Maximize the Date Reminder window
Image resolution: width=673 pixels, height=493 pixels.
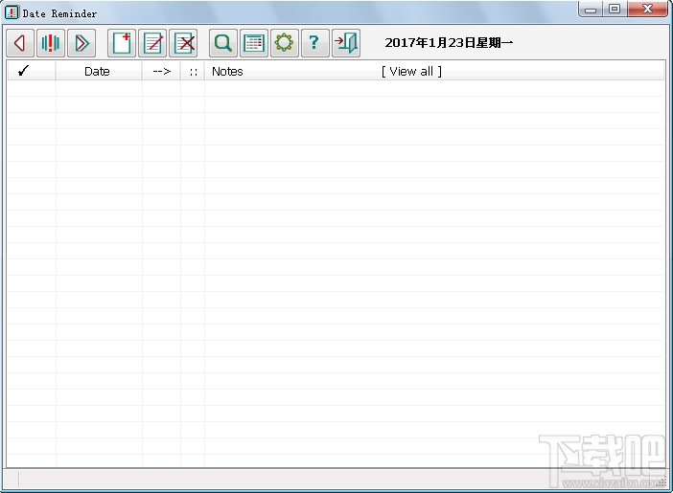pyautogui.click(x=615, y=9)
